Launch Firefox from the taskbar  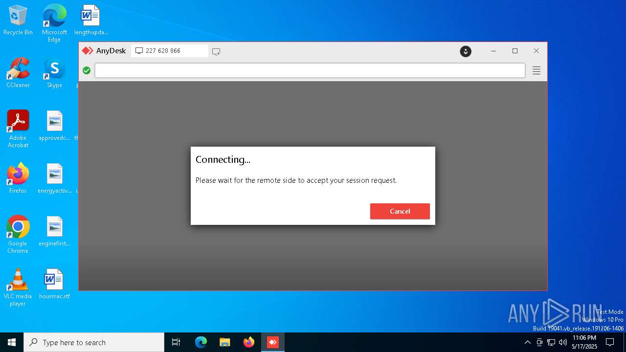pos(249,342)
